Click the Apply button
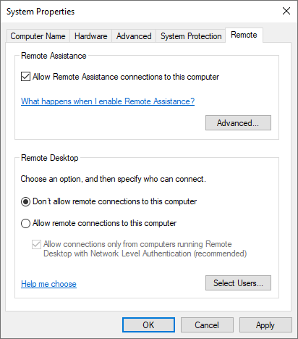 pos(265,325)
